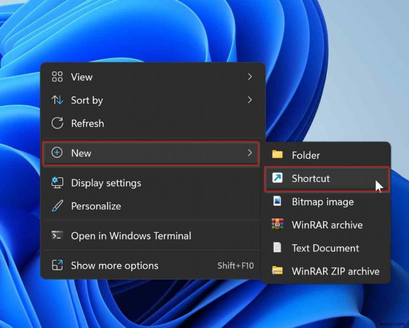Image resolution: width=409 pixels, height=328 pixels.
Task: Click the yellow Folder icon in submenu
Action: pyautogui.click(x=277, y=155)
